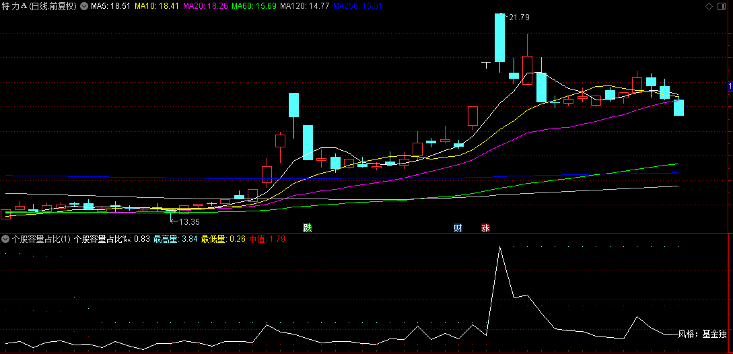Click the 最高量: 3.84 label
Image resolution: width=733 pixels, height=354 pixels.
175,239
